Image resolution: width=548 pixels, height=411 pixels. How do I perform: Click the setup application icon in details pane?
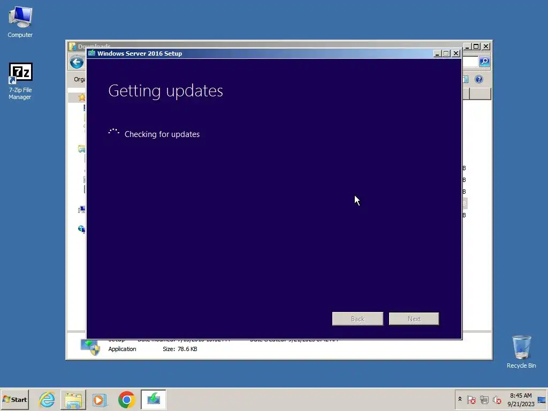[90, 347]
